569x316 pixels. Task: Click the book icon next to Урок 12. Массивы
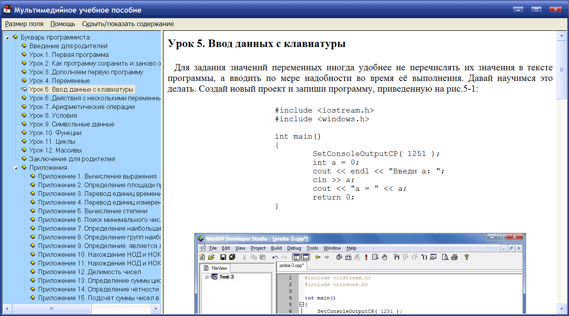tap(24, 150)
